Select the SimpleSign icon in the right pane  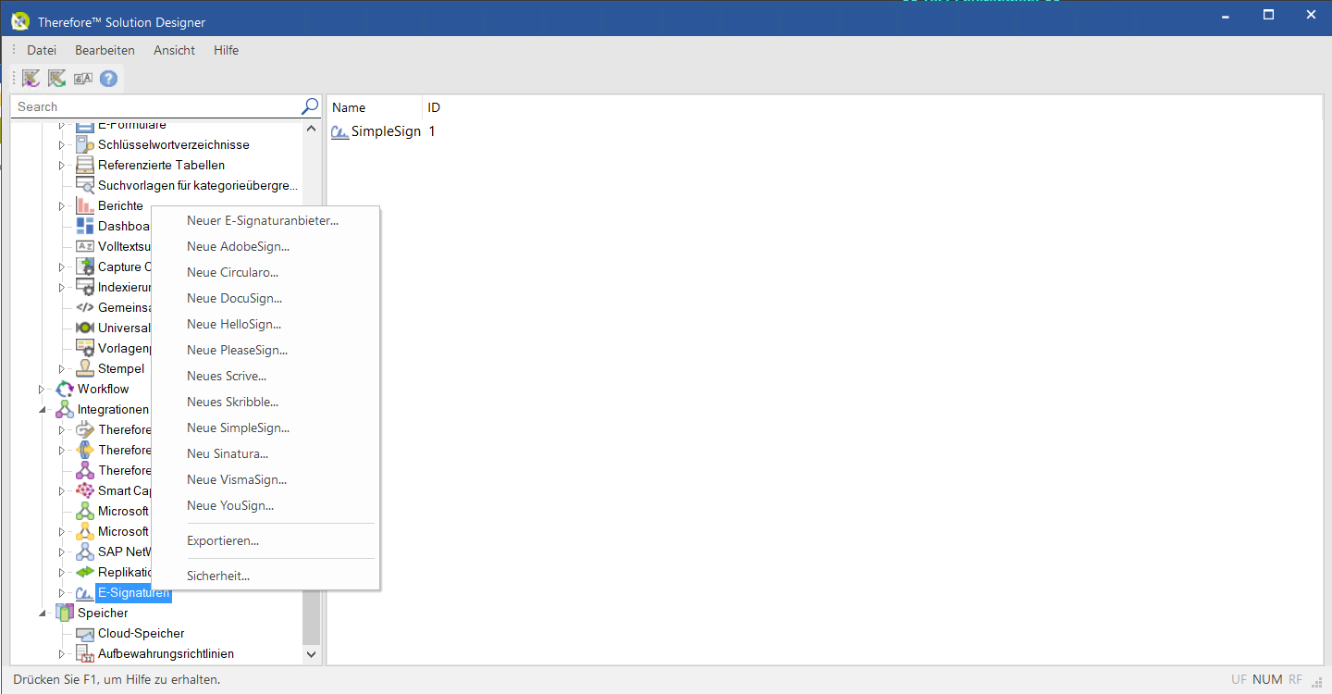point(339,131)
